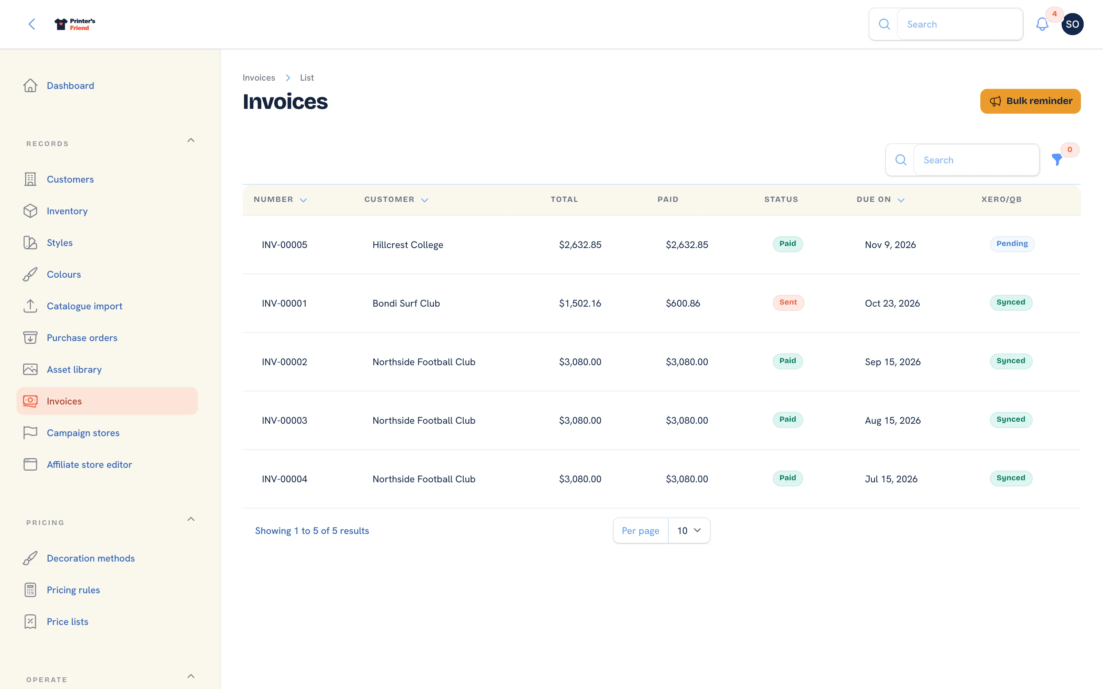Screen dimensions: 1103x689
Task: Click Hillcrest College customer cell
Action: pos(407,245)
